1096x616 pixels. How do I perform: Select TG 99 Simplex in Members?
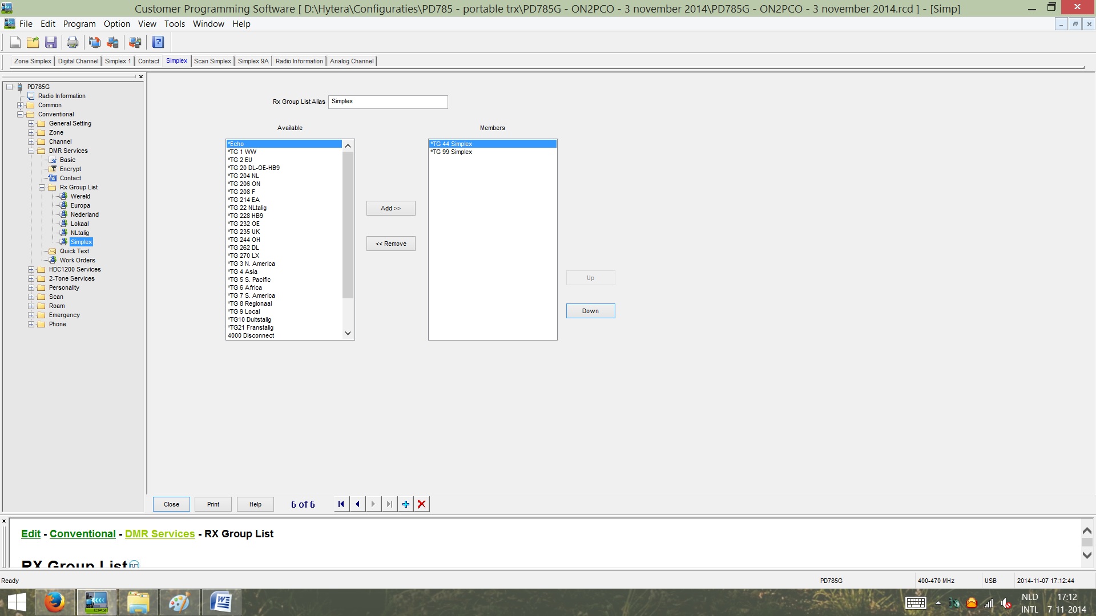point(493,152)
